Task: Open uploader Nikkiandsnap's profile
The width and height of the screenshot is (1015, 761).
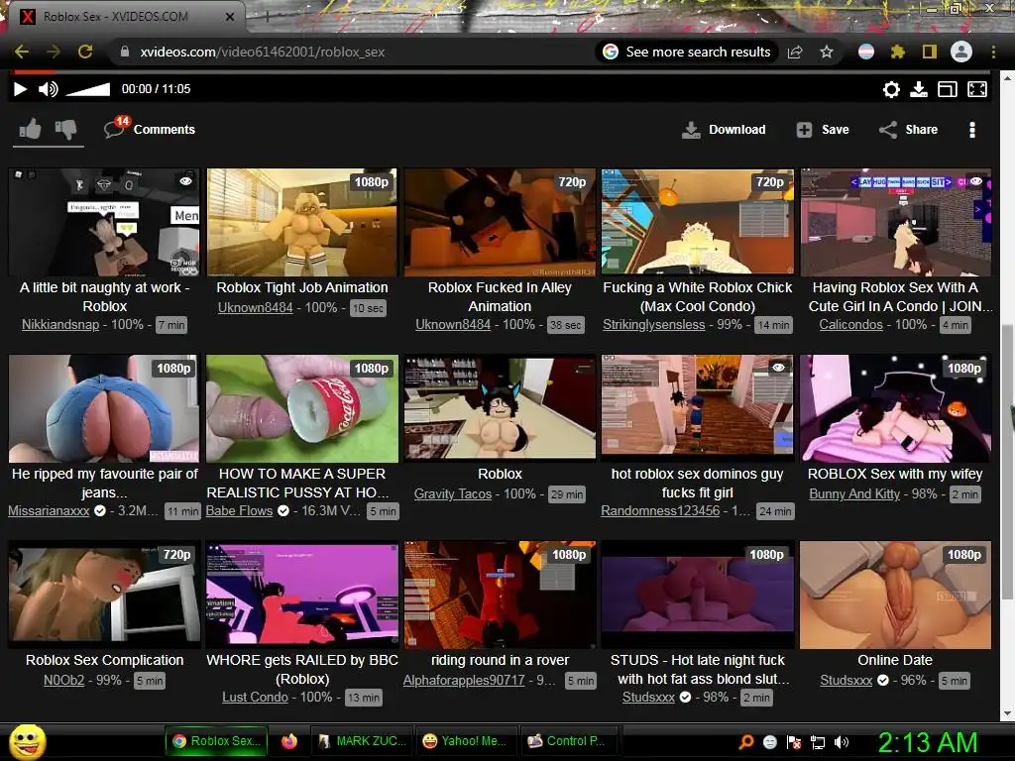Action: (x=60, y=324)
